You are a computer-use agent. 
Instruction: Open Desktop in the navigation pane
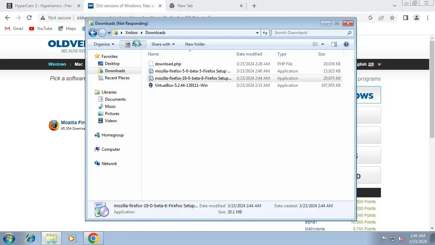pyautogui.click(x=112, y=64)
